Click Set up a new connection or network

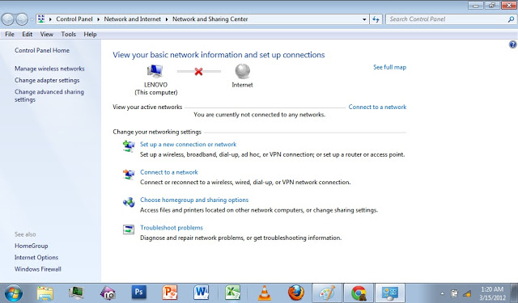click(189, 145)
